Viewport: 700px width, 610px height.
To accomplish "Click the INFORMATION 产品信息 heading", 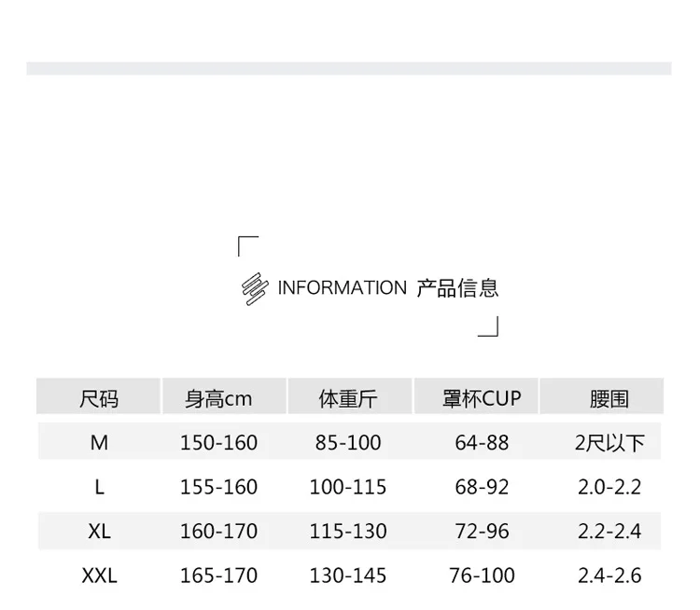I will [387, 288].
